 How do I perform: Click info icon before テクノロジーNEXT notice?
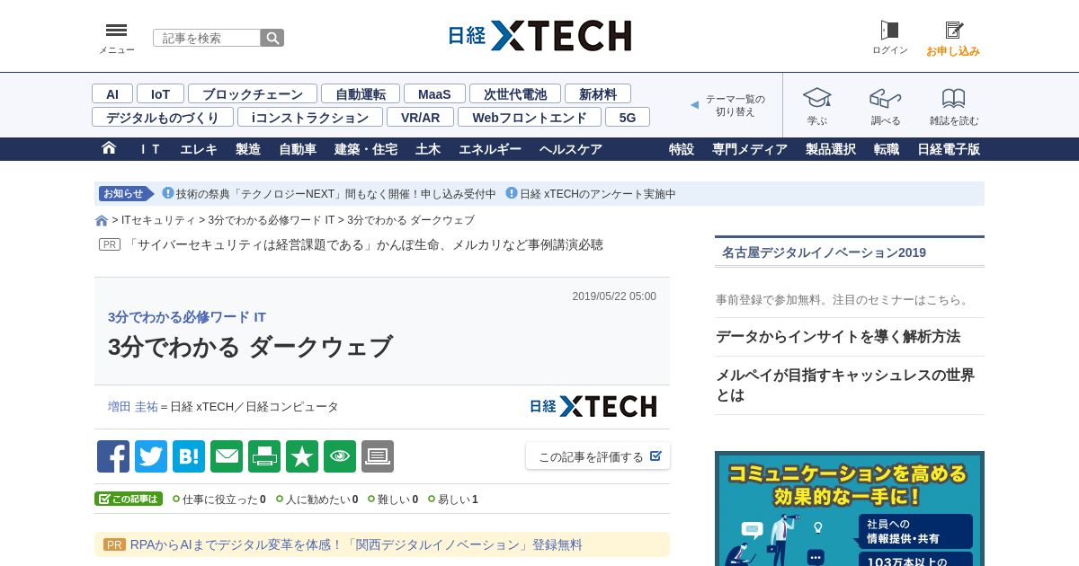pos(168,193)
